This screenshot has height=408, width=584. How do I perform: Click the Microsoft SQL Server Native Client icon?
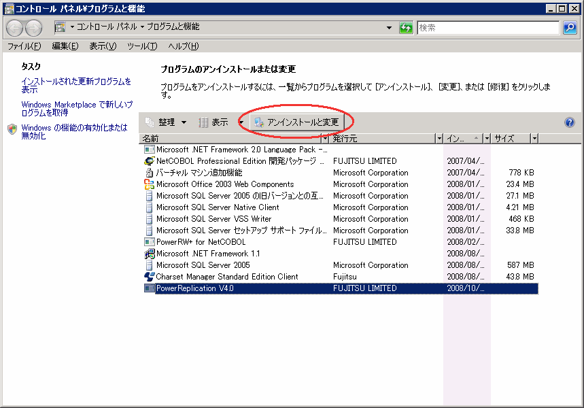point(149,207)
